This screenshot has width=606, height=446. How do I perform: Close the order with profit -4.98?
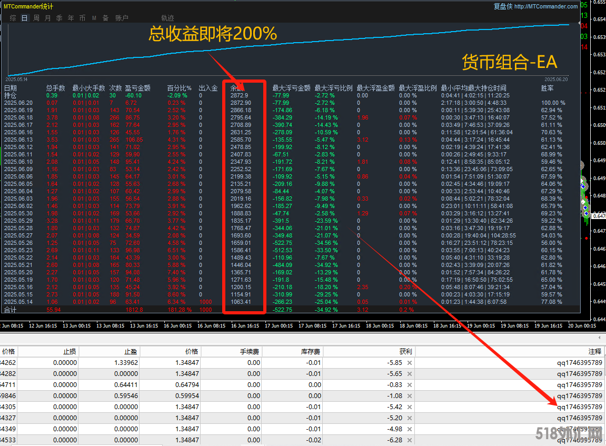[409, 429]
